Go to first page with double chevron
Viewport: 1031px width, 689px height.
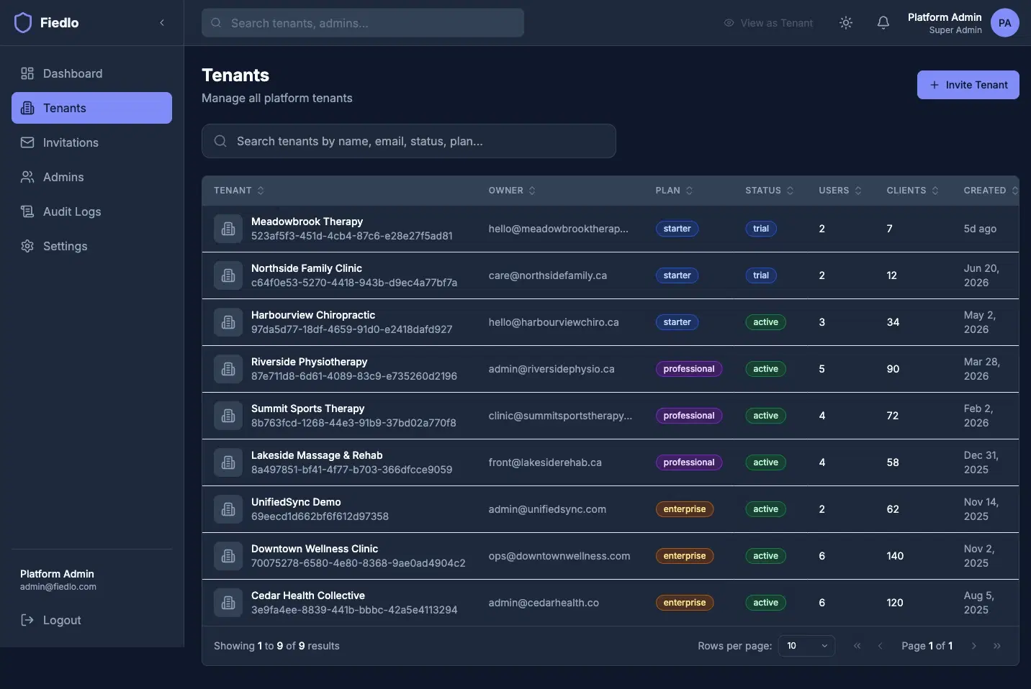857,646
